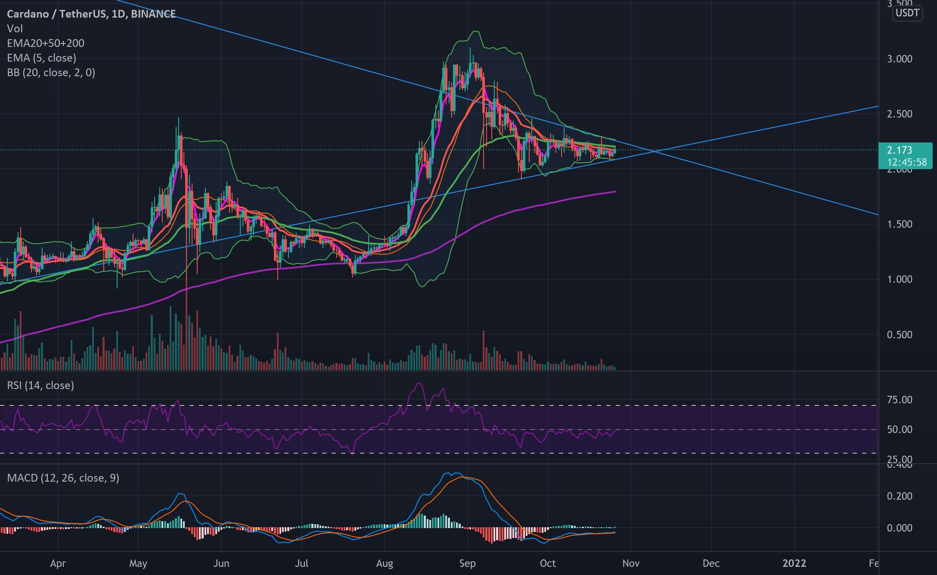
Task: Click the Jun label on time axis
Action: click(x=221, y=563)
